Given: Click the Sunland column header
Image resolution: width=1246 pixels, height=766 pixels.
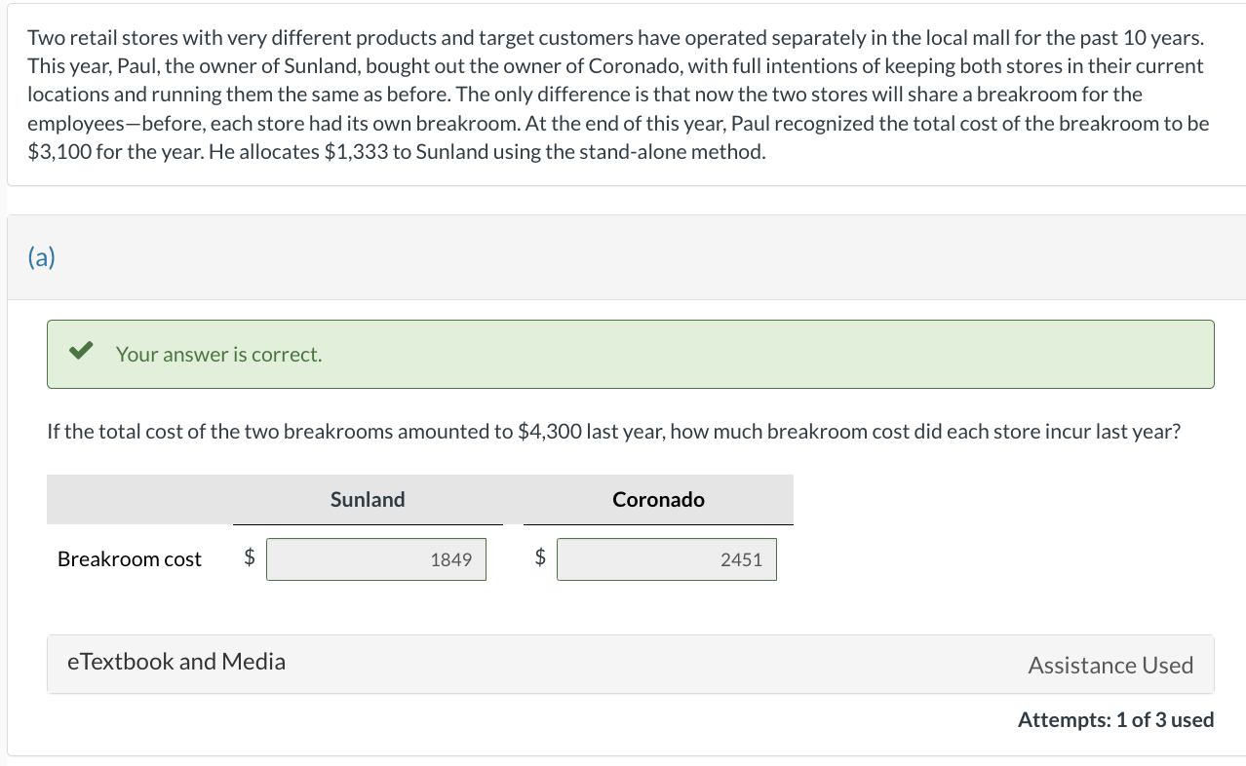Looking at the screenshot, I should pos(368,500).
